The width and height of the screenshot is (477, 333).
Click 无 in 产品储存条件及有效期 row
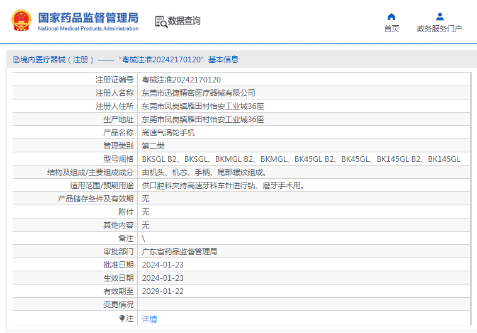coord(146,199)
